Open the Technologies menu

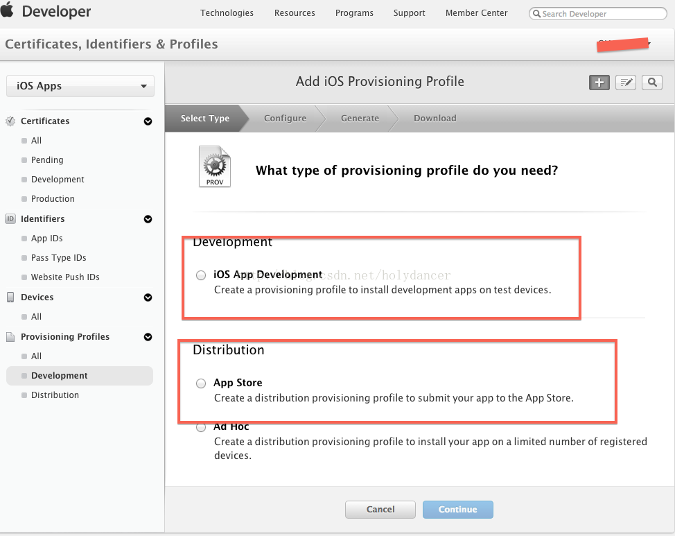pos(227,12)
